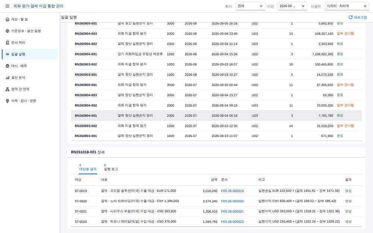Click the 새로고침 refresh button
Viewport: 373px width, 233px height.
point(358,17)
